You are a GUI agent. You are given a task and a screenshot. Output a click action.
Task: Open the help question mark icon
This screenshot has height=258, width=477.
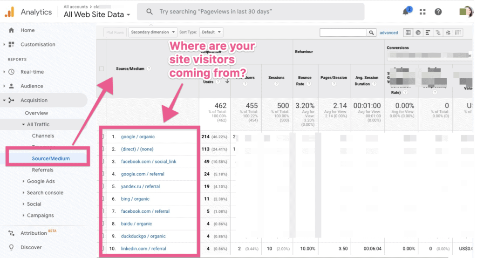[438, 12]
